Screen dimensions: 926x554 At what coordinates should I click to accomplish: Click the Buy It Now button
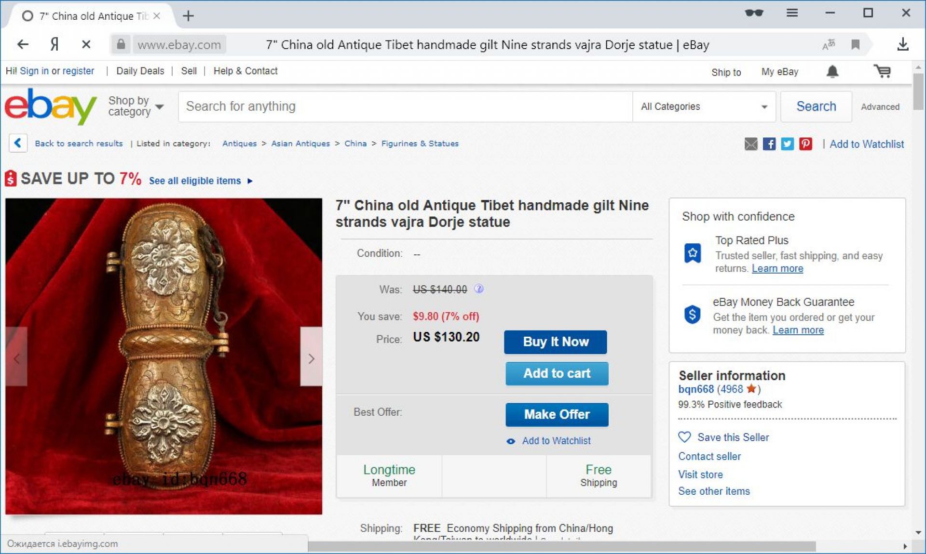point(555,342)
